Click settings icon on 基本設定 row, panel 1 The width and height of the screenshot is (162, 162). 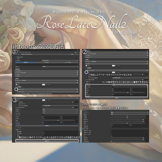[77, 71]
